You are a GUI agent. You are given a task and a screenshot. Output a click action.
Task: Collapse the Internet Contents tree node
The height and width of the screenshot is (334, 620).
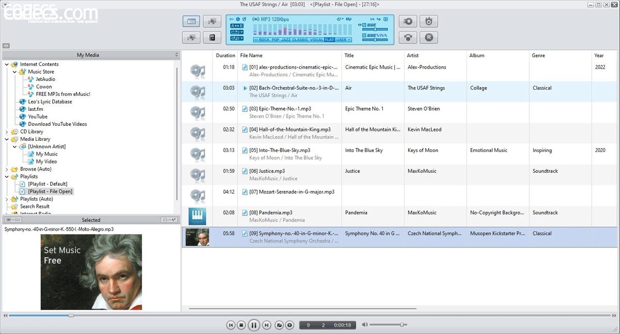pyautogui.click(x=7, y=64)
